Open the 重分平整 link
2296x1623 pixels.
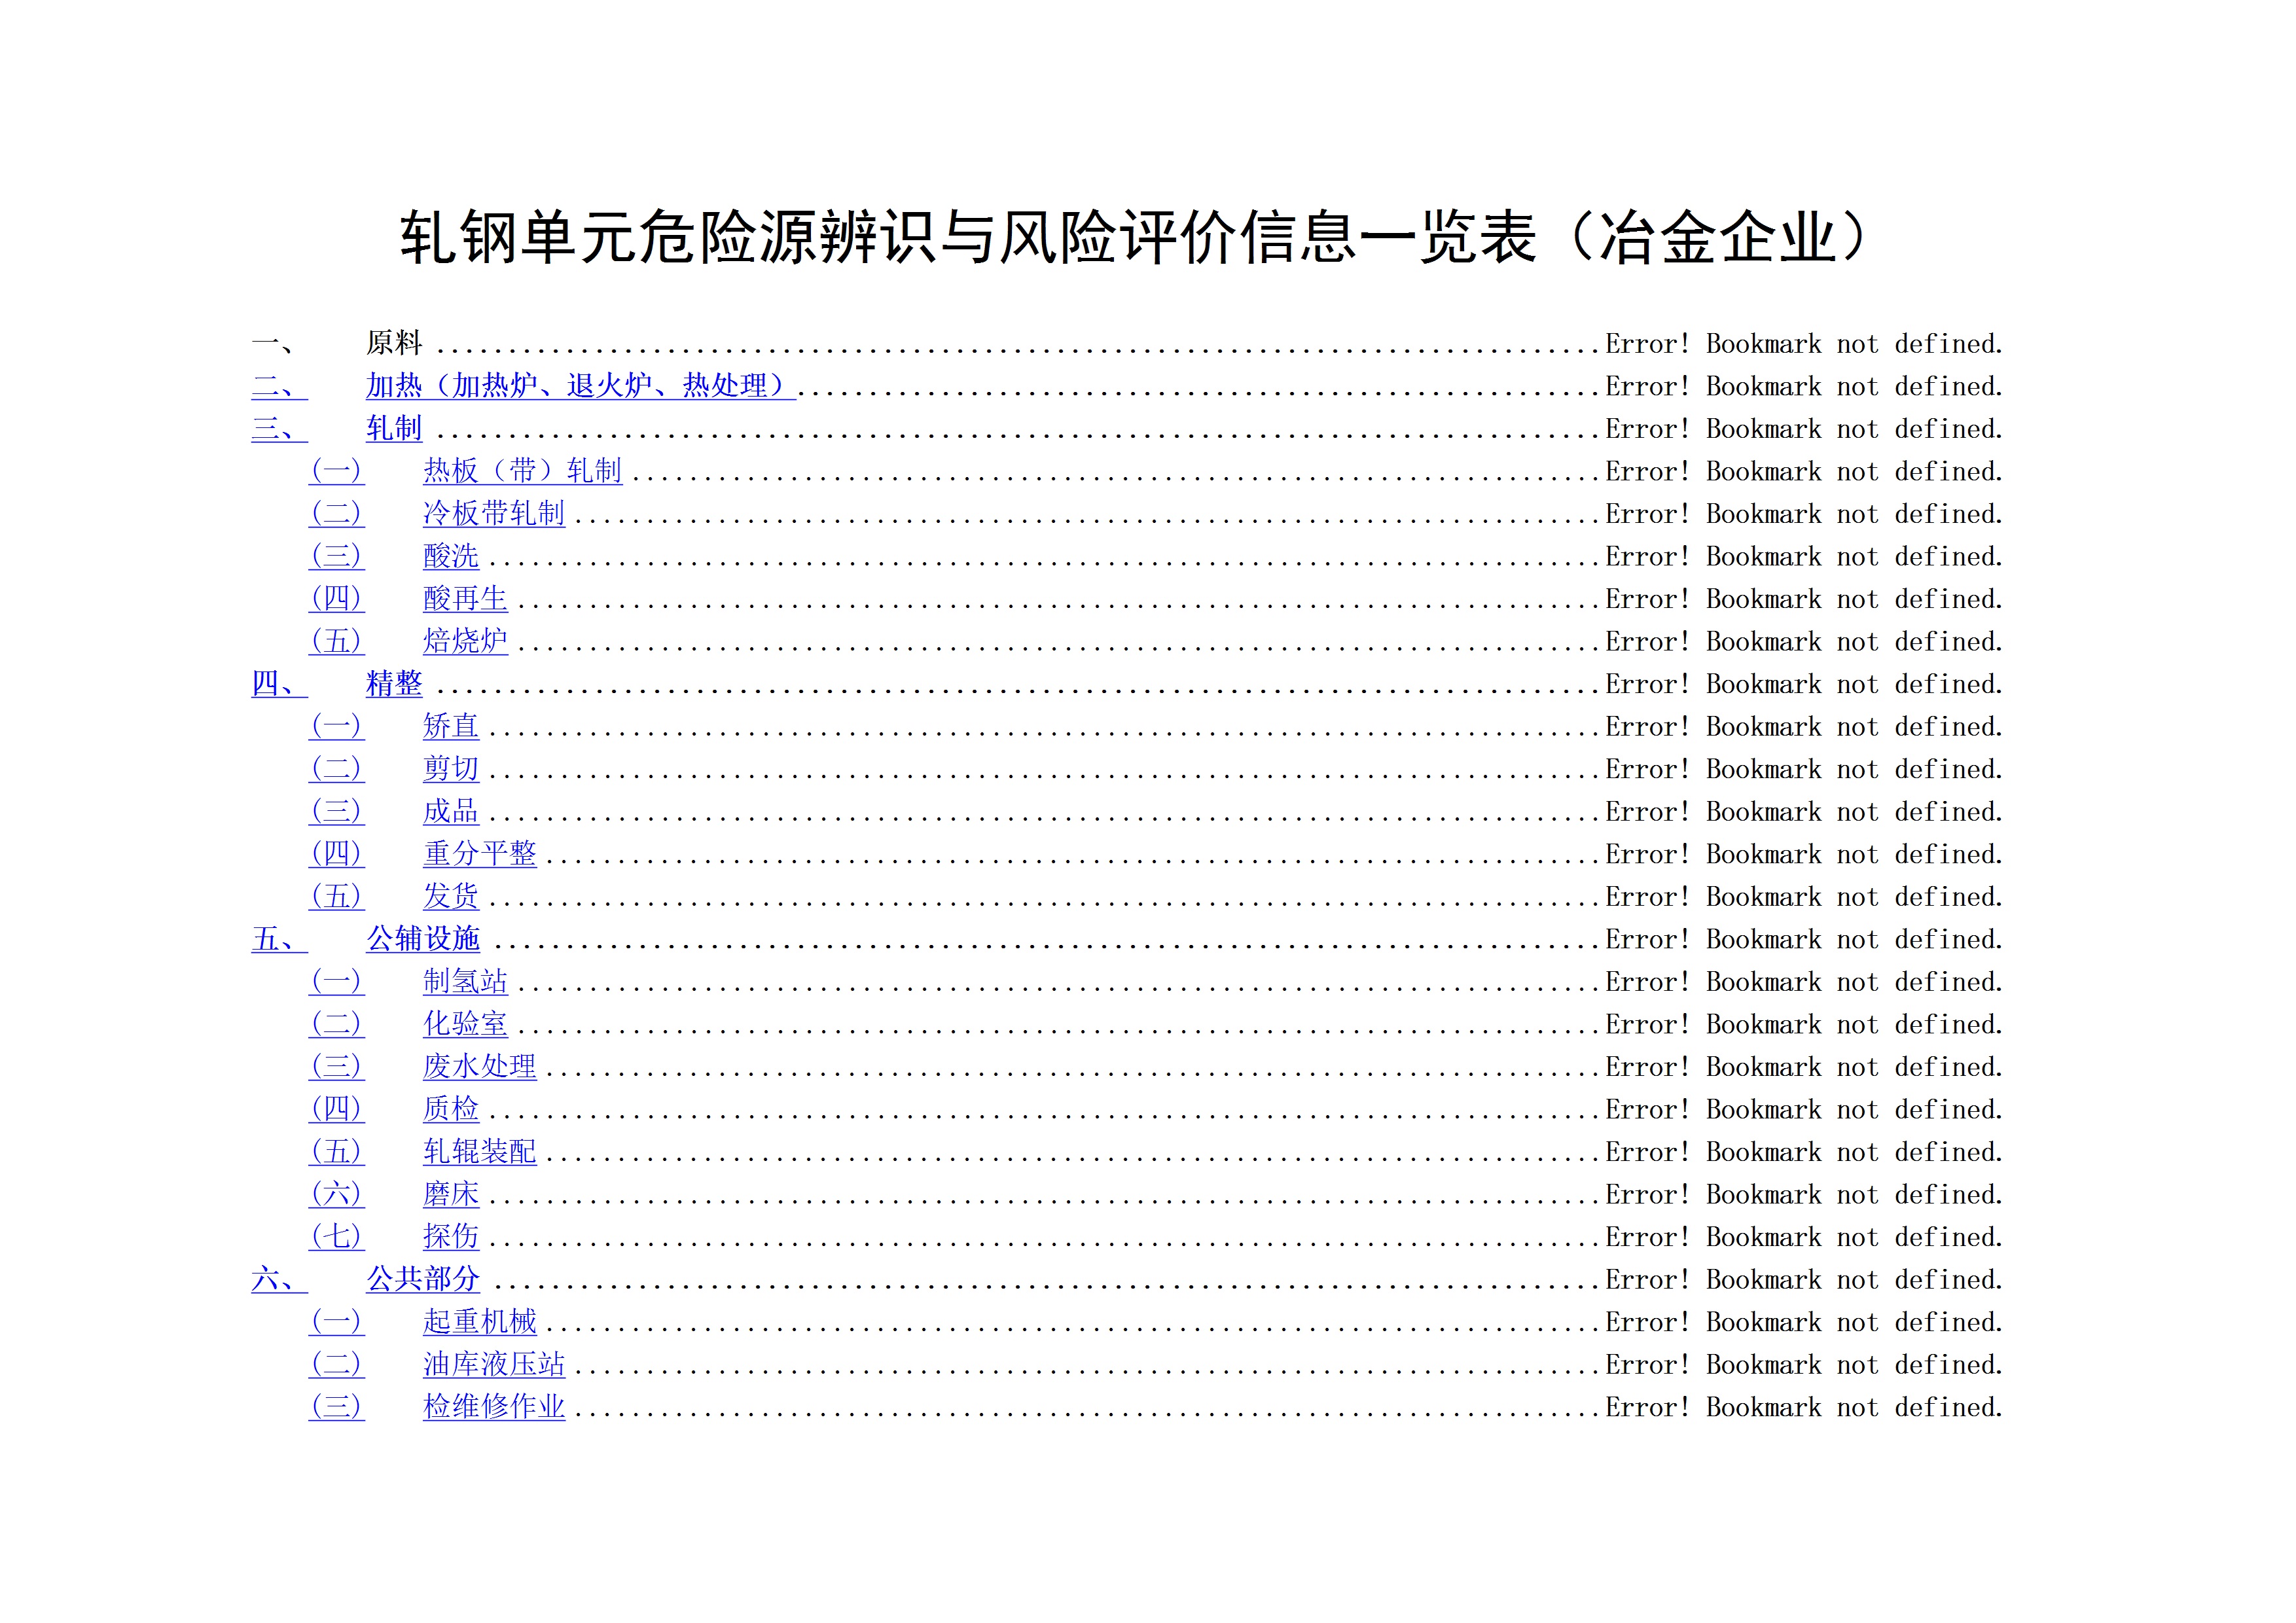coord(480,854)
